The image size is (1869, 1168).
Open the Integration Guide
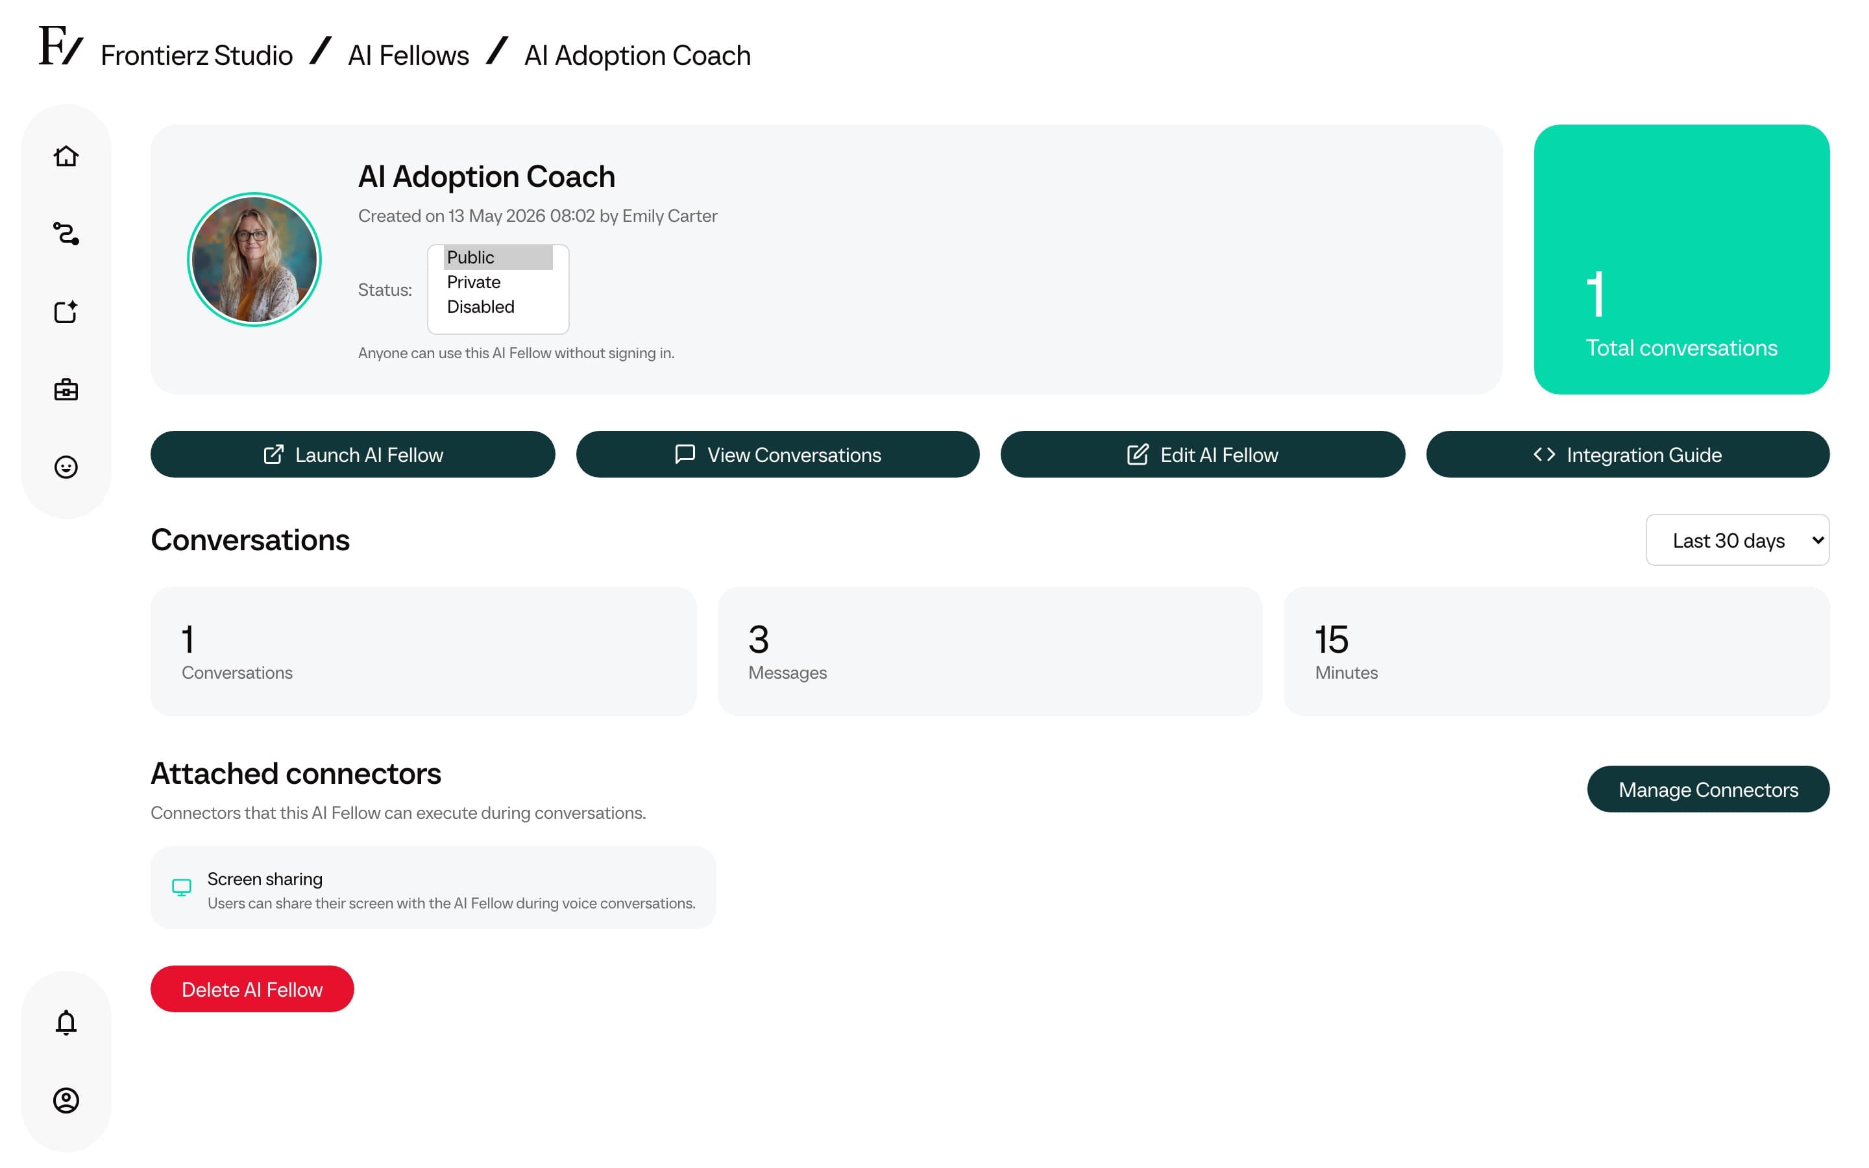pyautogui.click(x=1628, y=454)
